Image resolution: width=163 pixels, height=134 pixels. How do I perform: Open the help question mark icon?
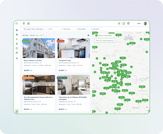pyautogui.click(x=128, y=23)
